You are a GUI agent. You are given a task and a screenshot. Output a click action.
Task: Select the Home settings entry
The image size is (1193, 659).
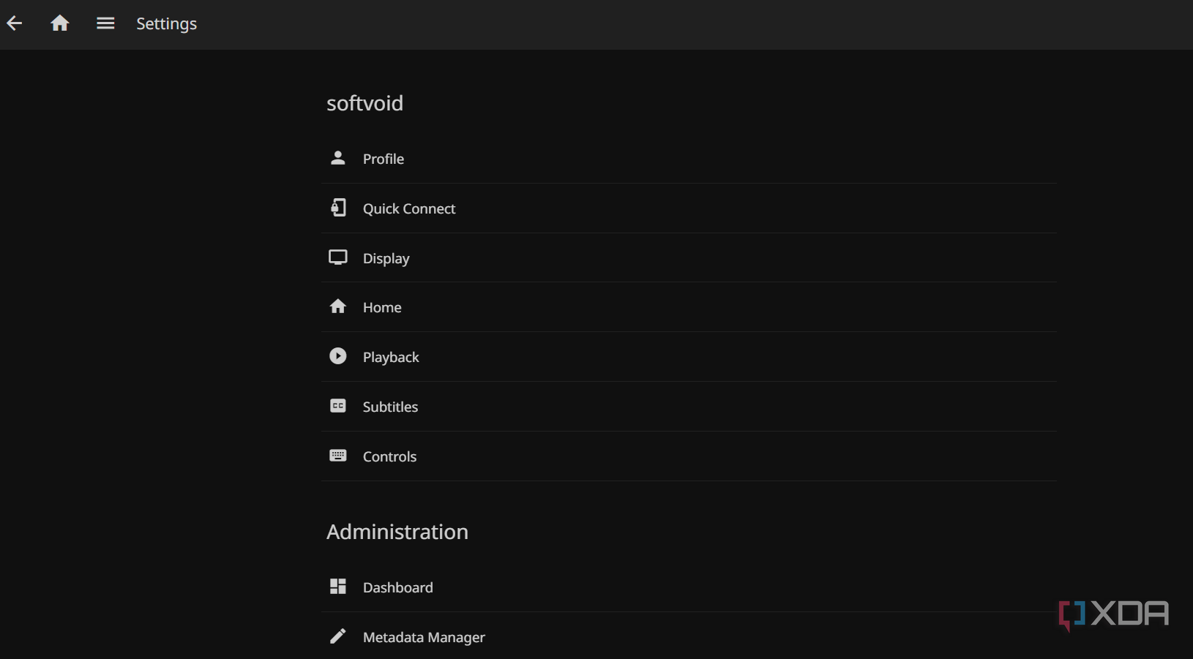tap(689, 307)
